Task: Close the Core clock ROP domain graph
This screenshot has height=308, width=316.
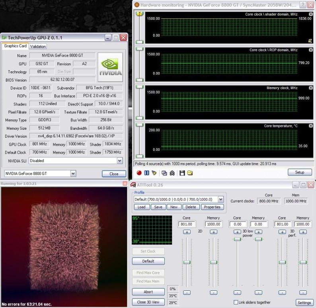Action: [311, 50]
